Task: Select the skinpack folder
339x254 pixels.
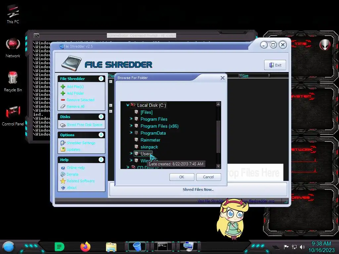Action: click(x=149, y=147)
